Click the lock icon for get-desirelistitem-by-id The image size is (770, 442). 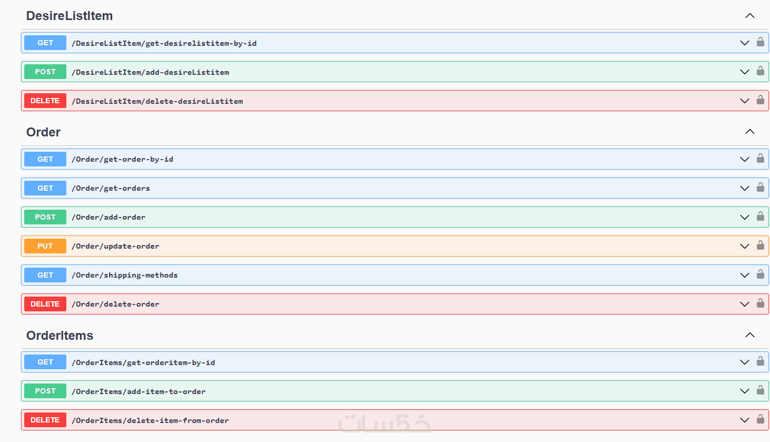[761, 42]
